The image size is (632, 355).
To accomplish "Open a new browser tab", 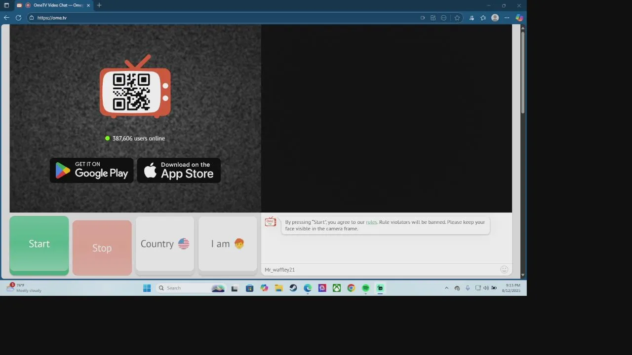I will pyautogui.click(x=99, y=5).
